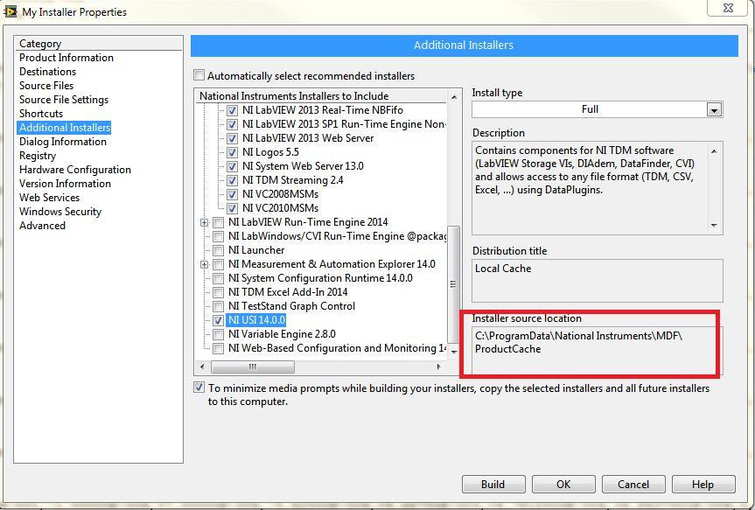Uncheck NI LabVIEW 2013 SP1 Run-Time Engine
755x510 pixels.
pyautogui.click(x=232, y=124)
